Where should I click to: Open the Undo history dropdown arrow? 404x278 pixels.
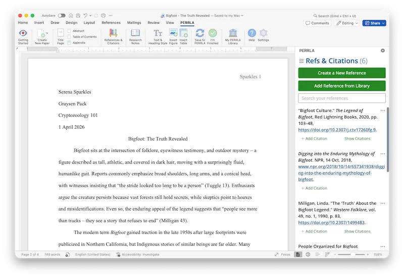pos(90,16)
